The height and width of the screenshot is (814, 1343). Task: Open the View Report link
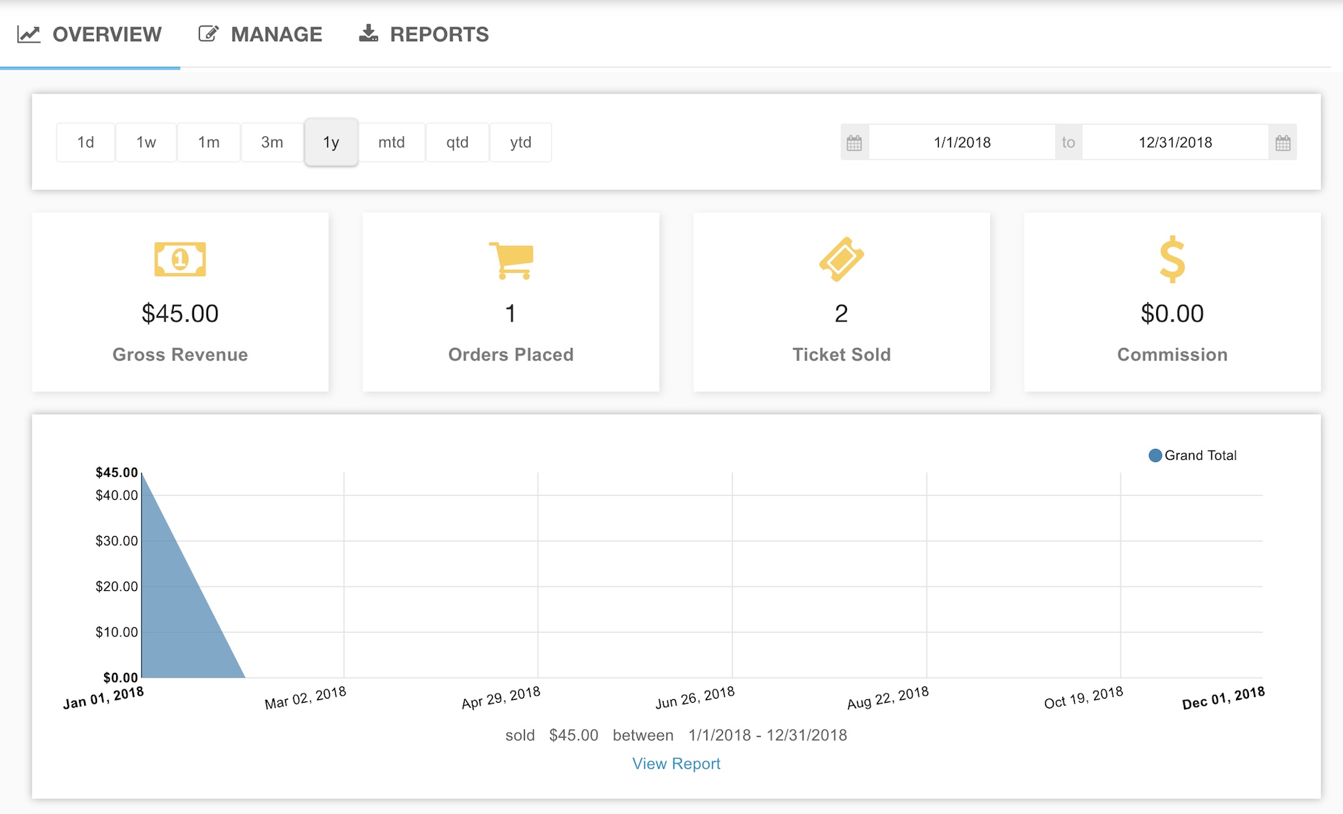coord(676,763)
